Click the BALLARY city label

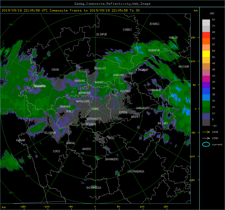pos(163,123)
